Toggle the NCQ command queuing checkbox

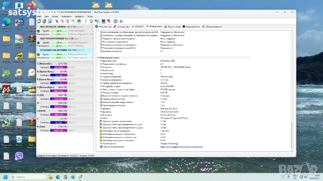pyautogui.click(x=101, y=48)
